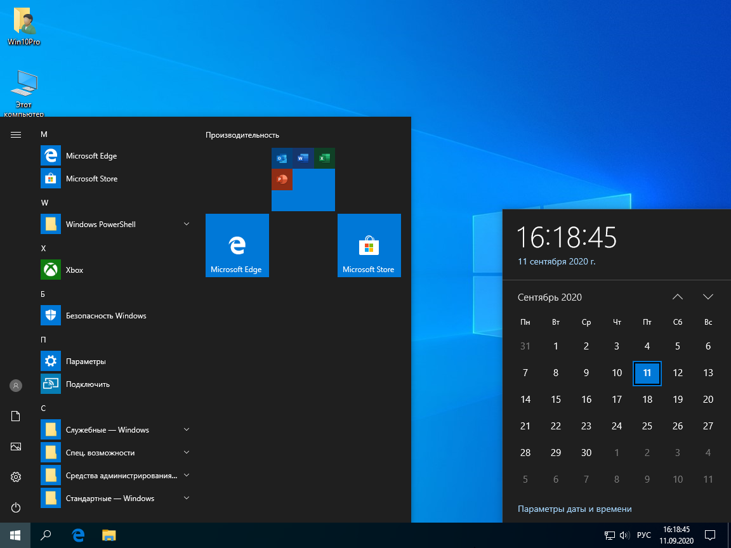Open Безопасность Windows from the apps list
The image size is (731, 548).
coord(106,315)
